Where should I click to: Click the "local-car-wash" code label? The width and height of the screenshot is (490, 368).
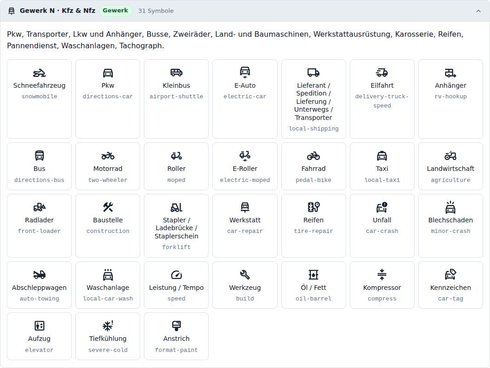coord(108,299)
